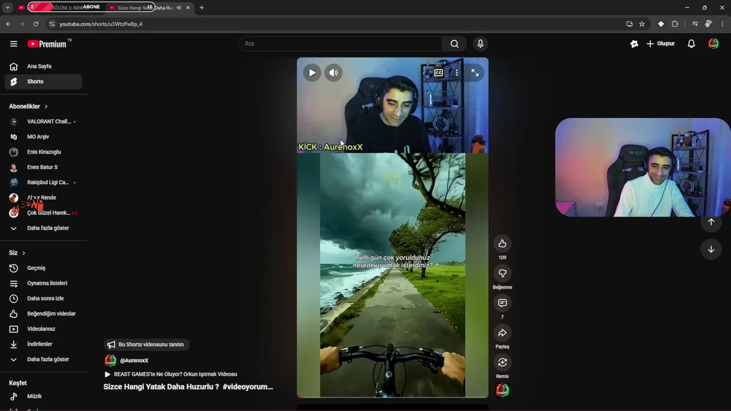Open the comments on the short
Screen dimensions: 731x411
(x=503, y=303)
